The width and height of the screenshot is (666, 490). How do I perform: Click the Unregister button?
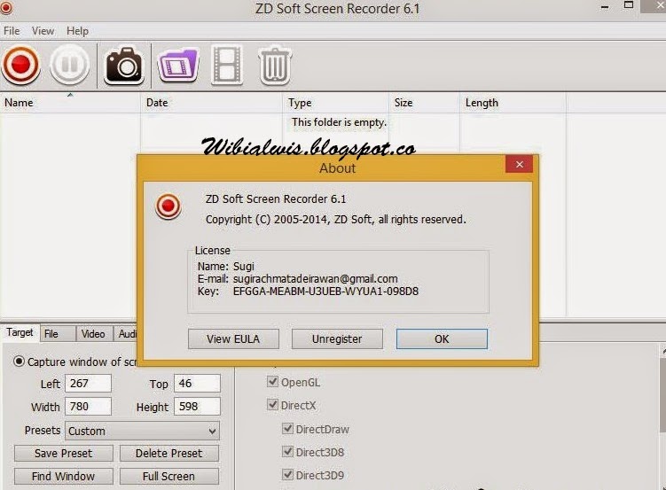(337, 339)
